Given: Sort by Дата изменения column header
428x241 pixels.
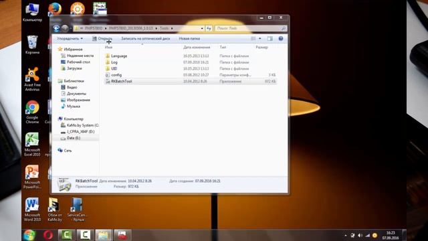Looking at the screenshot, I should pos(197,48).
